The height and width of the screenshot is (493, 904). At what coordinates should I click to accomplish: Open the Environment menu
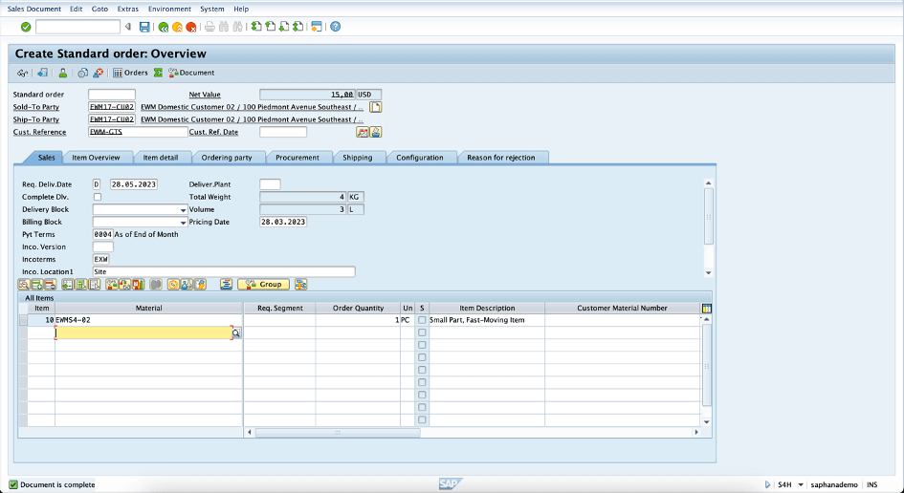point(169,9)
